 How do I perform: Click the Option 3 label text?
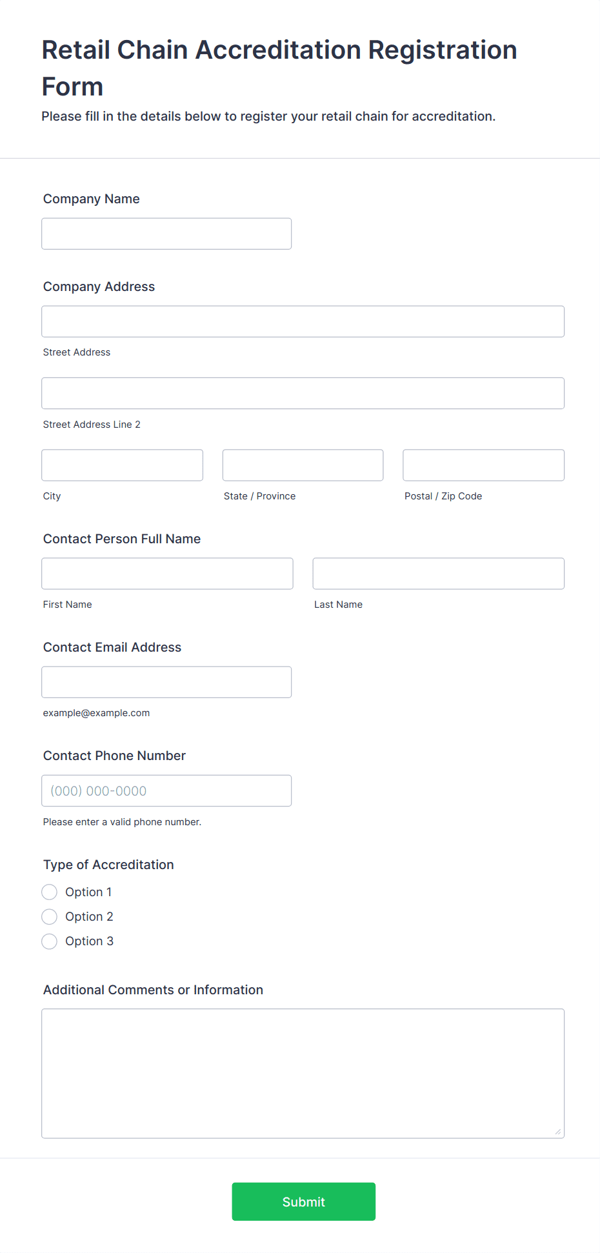click(x=89, y=941)
